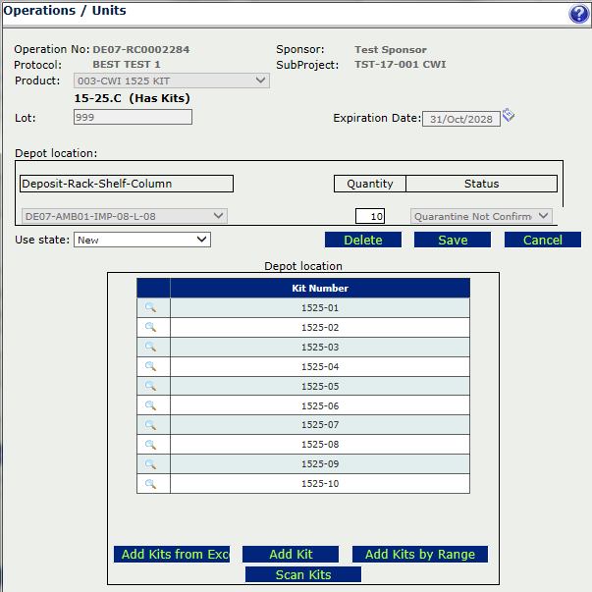This screenshot has height=592, width=592.
Task: Select kit number 1525-06 cell
Action: [320, 405]
